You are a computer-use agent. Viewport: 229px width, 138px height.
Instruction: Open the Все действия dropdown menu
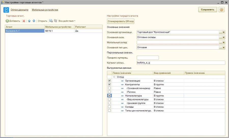point(67,21)
